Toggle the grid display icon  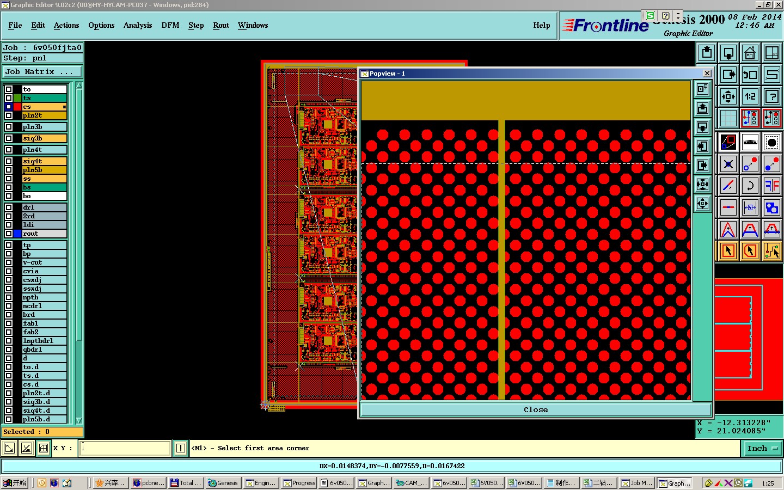728,118
